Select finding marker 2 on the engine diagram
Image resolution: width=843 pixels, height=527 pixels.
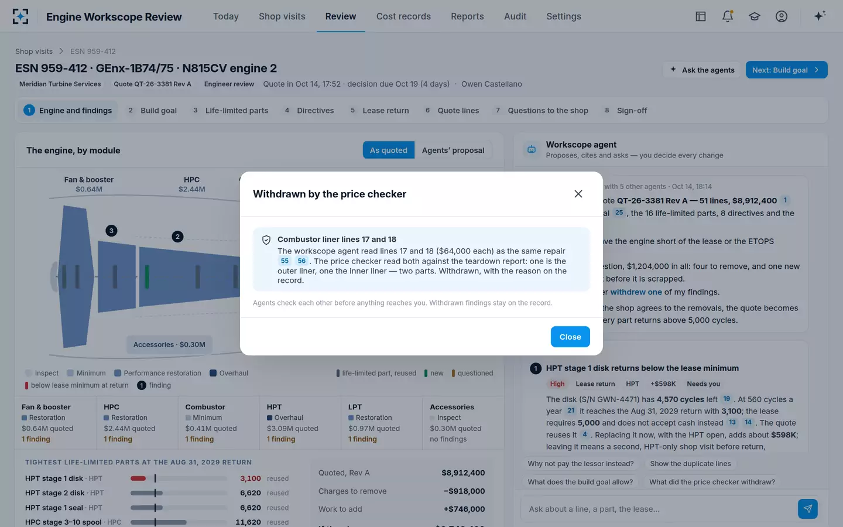(177, 237)
